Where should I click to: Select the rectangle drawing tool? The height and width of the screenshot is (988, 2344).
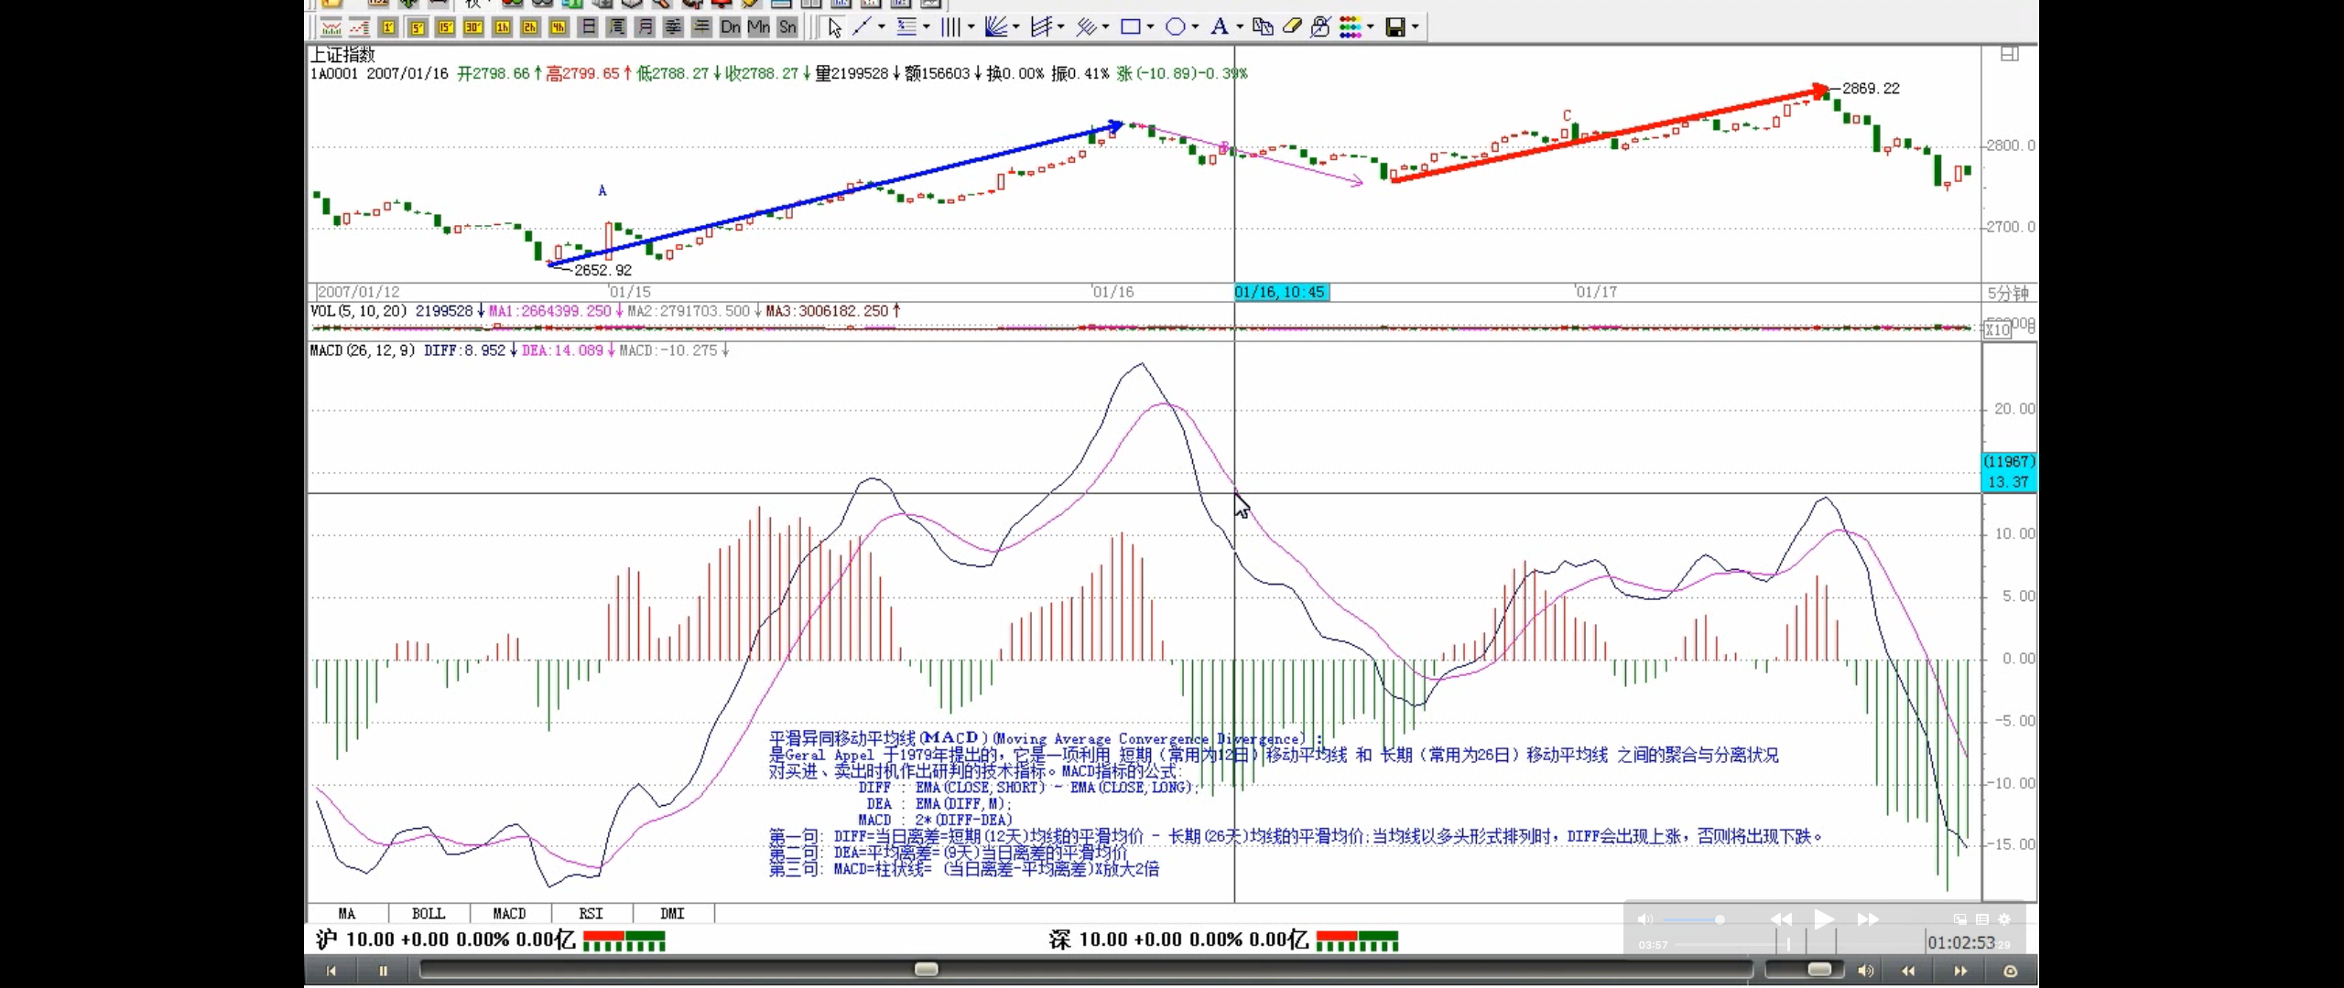pos(1130,27)
